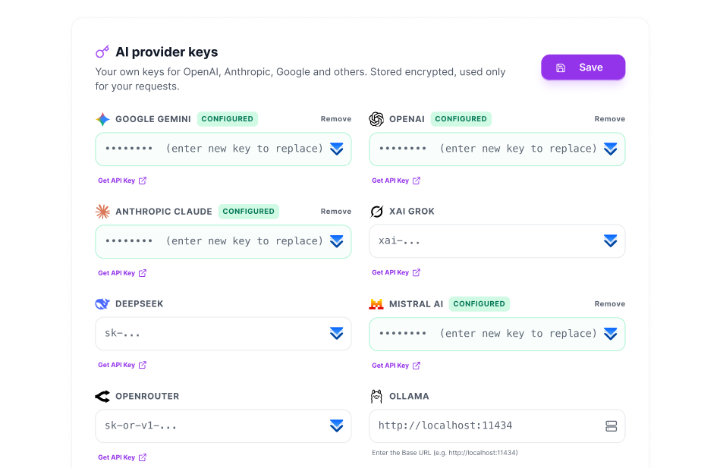The width and height of the screenshot is (720, 468).
Task: Expand the DeepSeek key field chevron
Action: (337, 334)
